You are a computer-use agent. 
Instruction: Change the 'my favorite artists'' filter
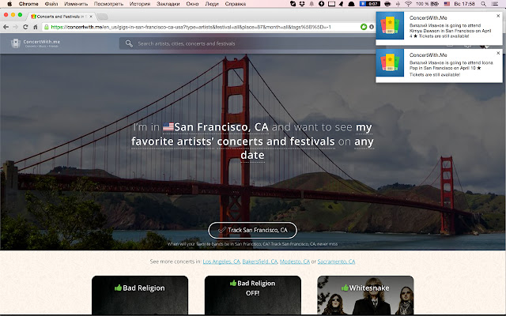(251, 134)
